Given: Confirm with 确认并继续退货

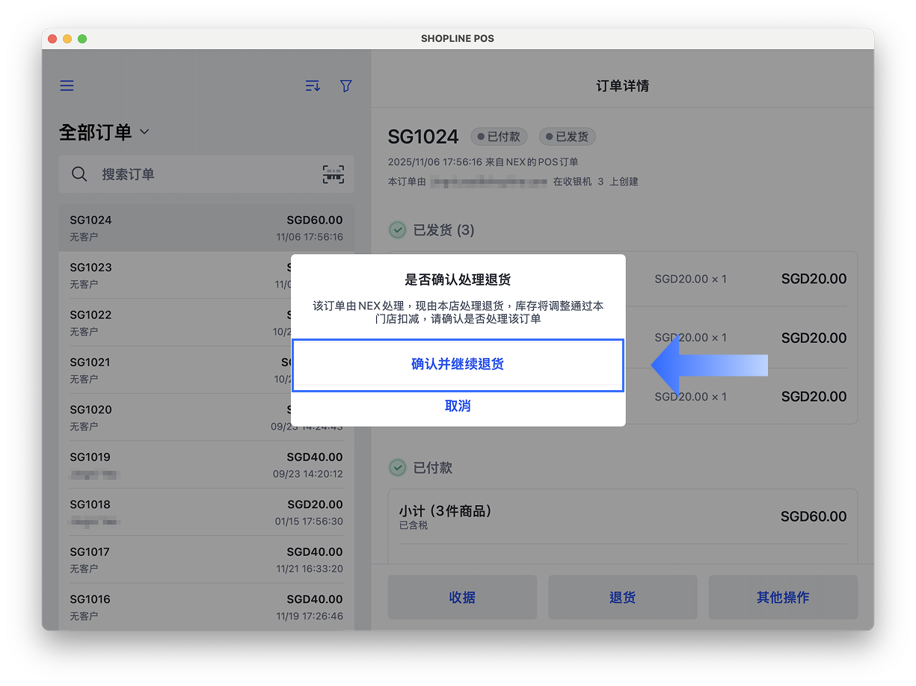Looking at the screenshot, I should pyautogui.click(x=458, y=365).
